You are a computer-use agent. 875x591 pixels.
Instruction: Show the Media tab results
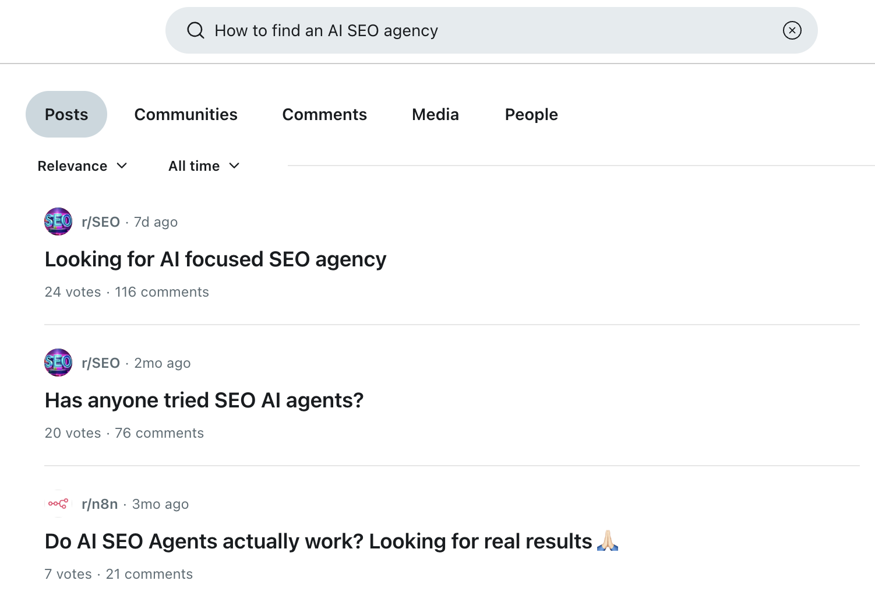tap(435, 114)
